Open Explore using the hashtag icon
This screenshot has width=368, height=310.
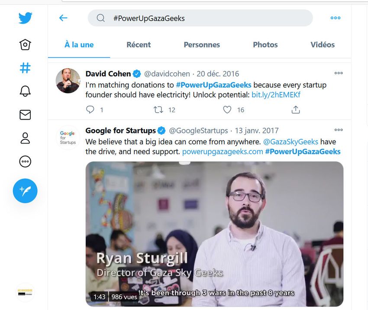click(25, 68)
